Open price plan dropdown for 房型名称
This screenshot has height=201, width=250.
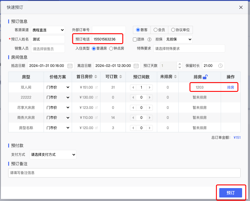[58, 128]
